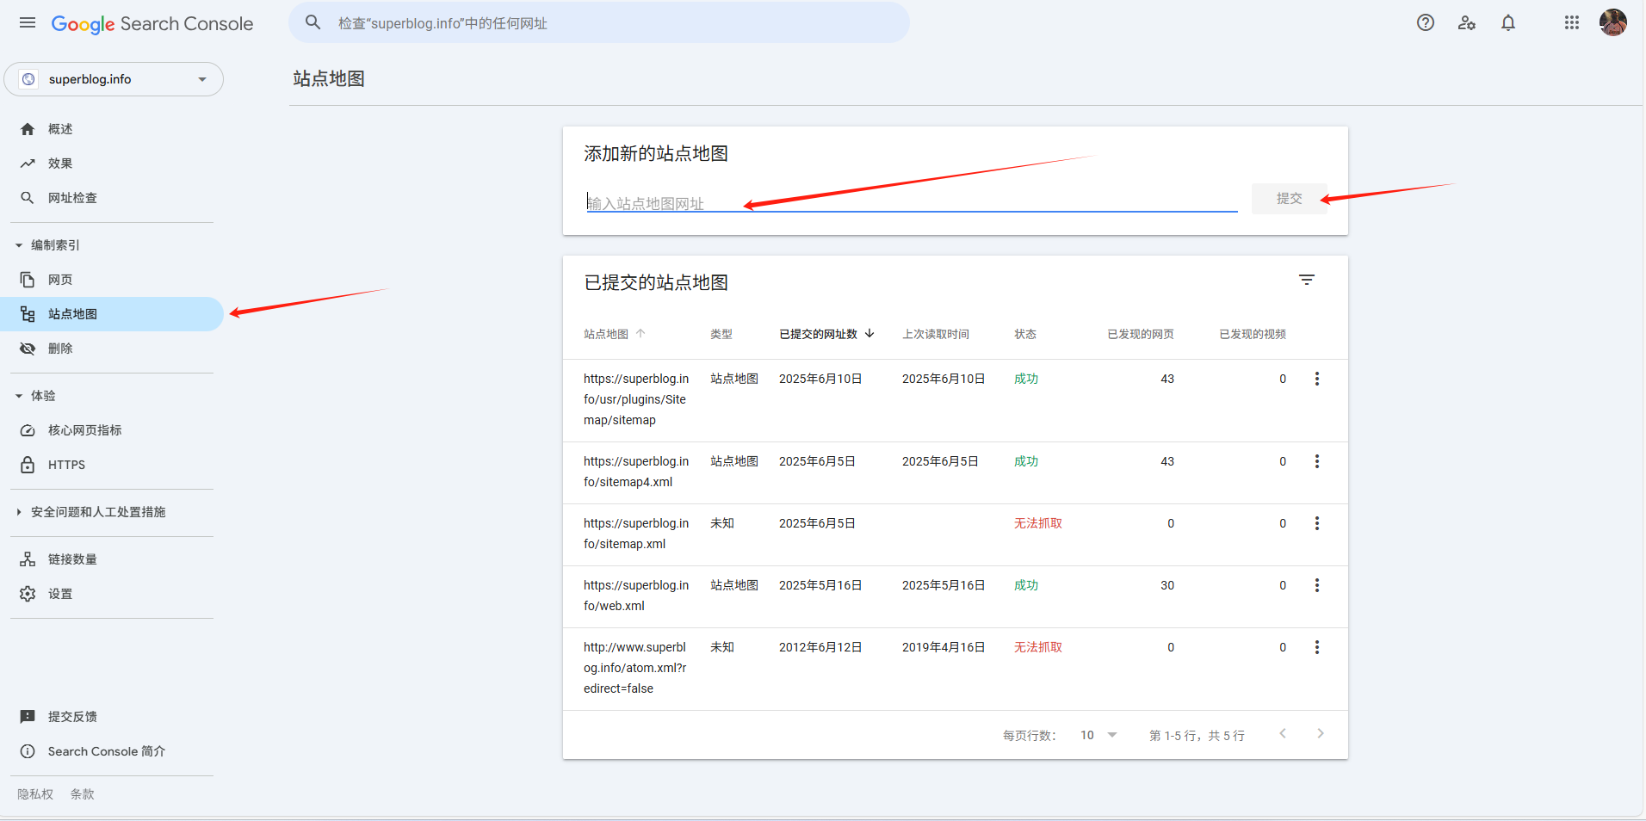Click the trend icon beside 效果

click(x=28, y=164)
